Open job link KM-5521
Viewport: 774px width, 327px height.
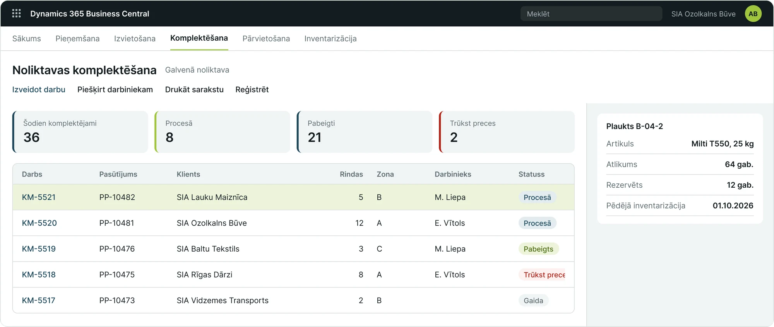[x=39, y=197]
